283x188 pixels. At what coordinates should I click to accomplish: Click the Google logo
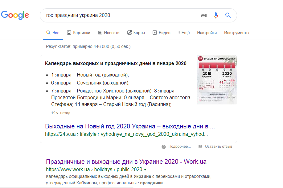(15, 15)
